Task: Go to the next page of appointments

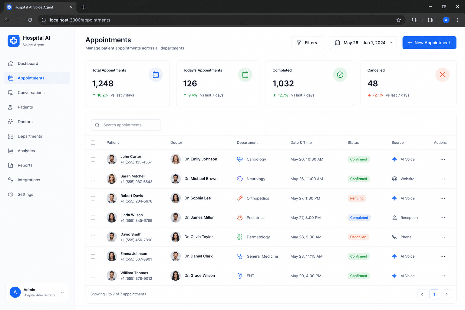Action: coord(446,294)
